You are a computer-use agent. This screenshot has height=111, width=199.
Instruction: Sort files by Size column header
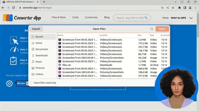coord(140,35)
